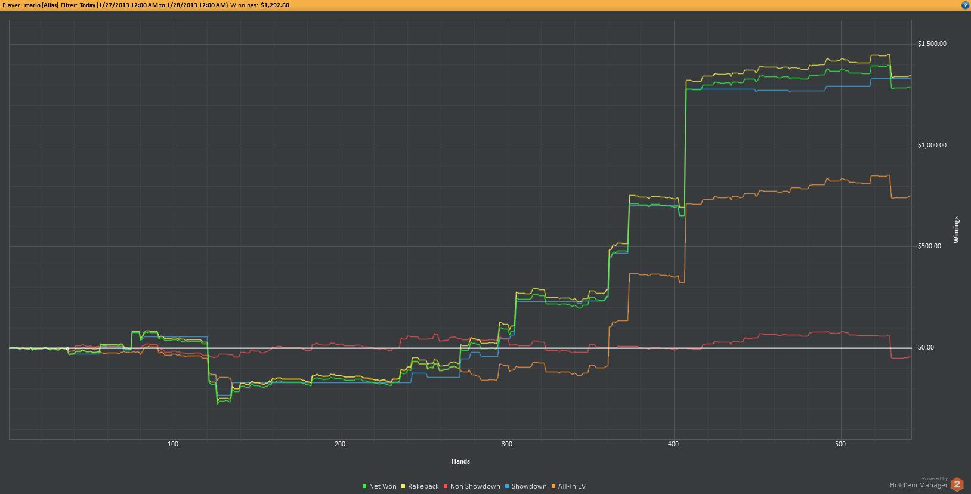
Task: Click the $1,500.00 axis label
Action: pyautogui.click(x=932, y=44)
